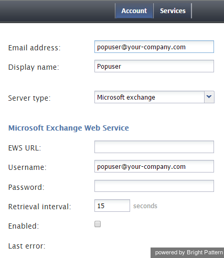Select the Retrieval interval number field

(x=112, y=206)
